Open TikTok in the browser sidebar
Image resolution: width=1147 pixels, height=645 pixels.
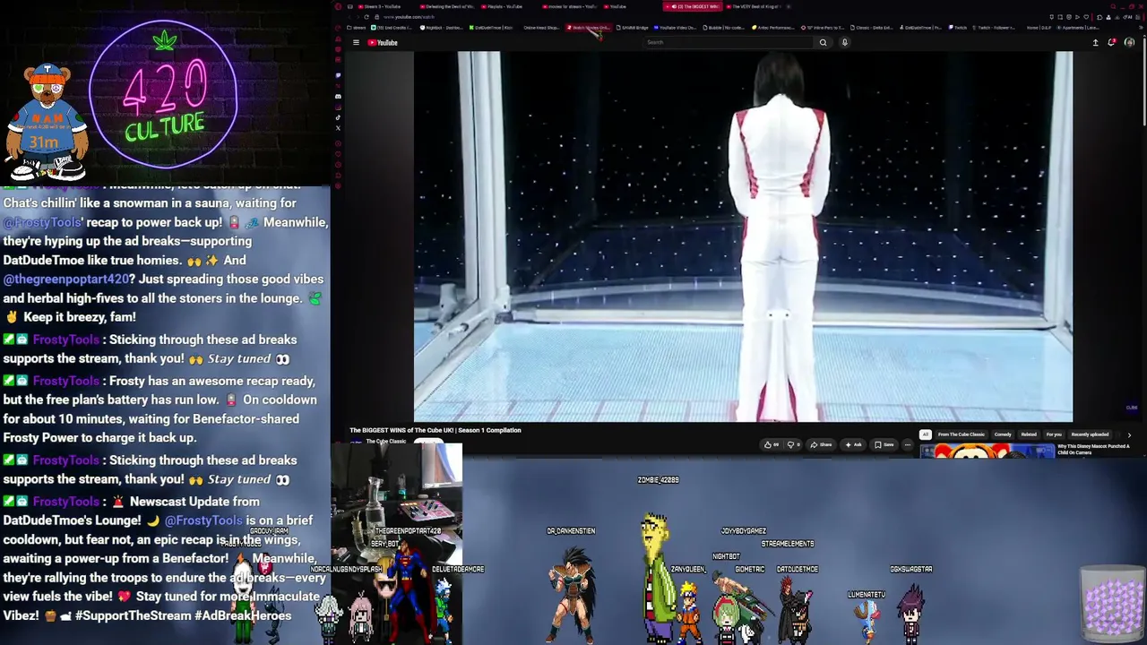tap(338, 117)
